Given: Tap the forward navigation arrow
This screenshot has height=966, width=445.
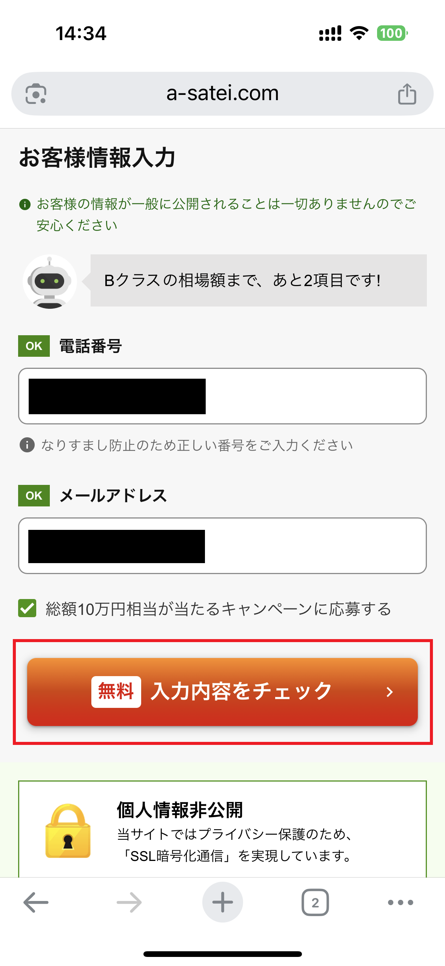Looking at the screenshot, I should [x=129, y=903].
